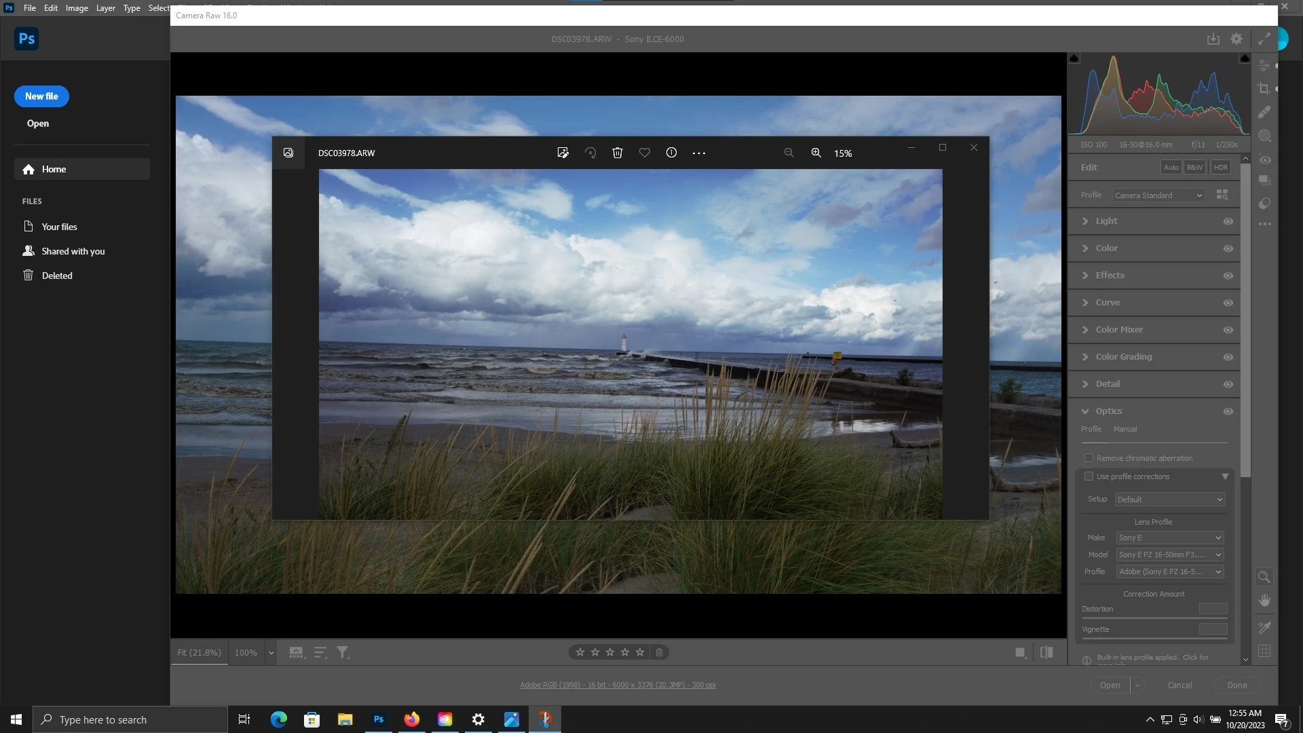The width and height of the screenshot is (1303, 733).
Task: Click the Vignette correction slider
Action: coord(1154,638)
